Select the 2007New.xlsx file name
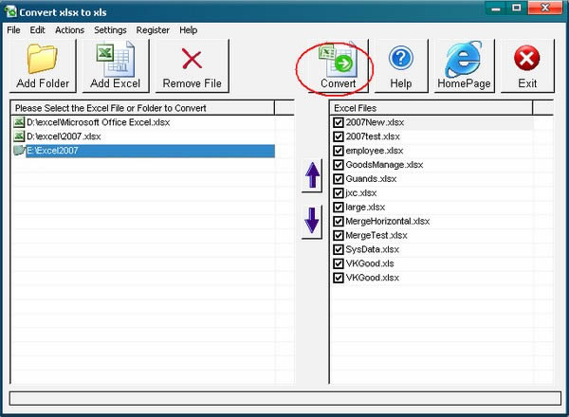569x417 pixels. (375, 122)
